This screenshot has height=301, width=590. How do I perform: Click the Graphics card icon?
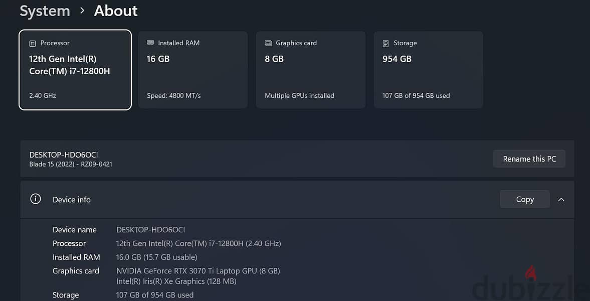268,43
